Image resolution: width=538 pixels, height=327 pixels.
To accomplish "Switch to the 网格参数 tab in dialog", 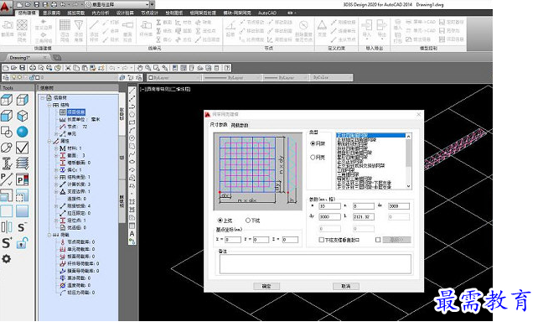I will [x=240, y=125].
